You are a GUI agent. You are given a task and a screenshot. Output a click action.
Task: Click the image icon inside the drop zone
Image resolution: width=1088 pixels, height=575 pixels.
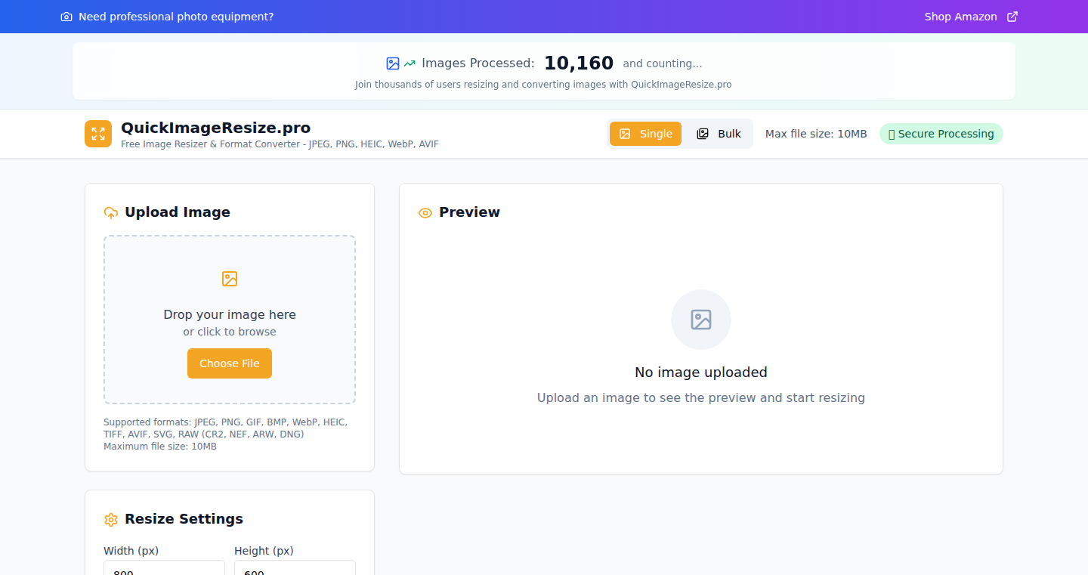click(x=230, y=279)
